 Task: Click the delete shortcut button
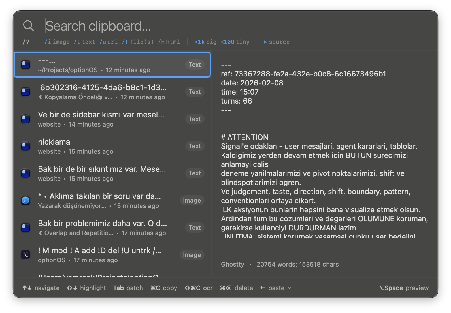pyautogui.click(x=236, y=288)
